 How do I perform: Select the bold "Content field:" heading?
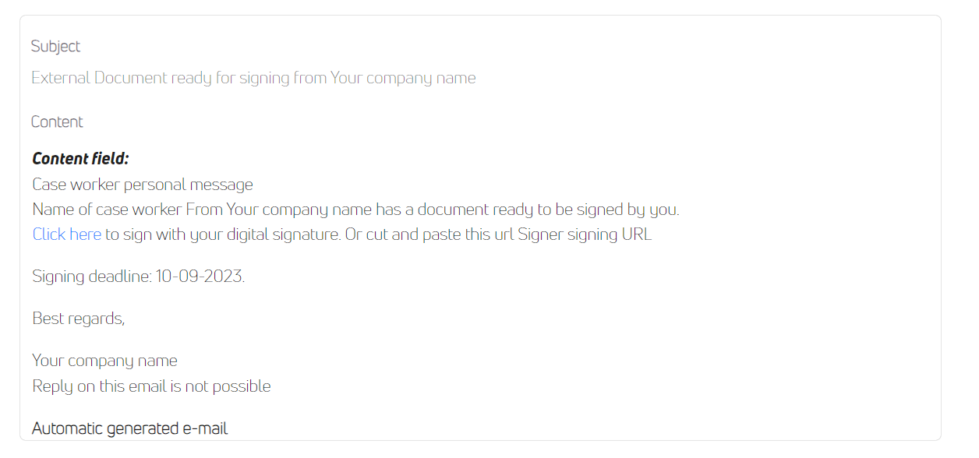[x=80, y=159]
